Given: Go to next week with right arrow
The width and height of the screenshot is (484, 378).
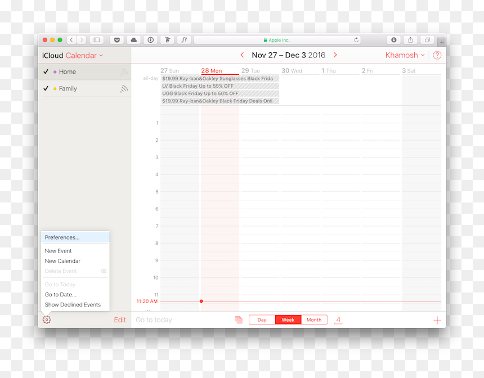Looking at the screenshot, I should coord(335,55).
